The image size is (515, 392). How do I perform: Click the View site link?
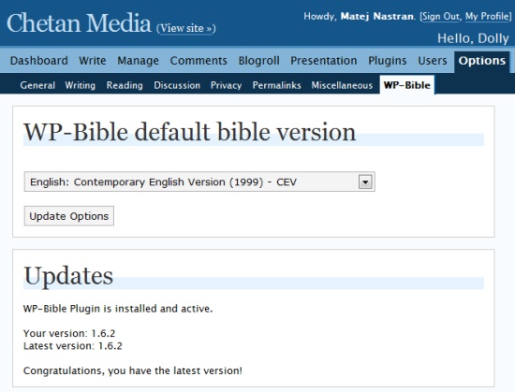186,29
